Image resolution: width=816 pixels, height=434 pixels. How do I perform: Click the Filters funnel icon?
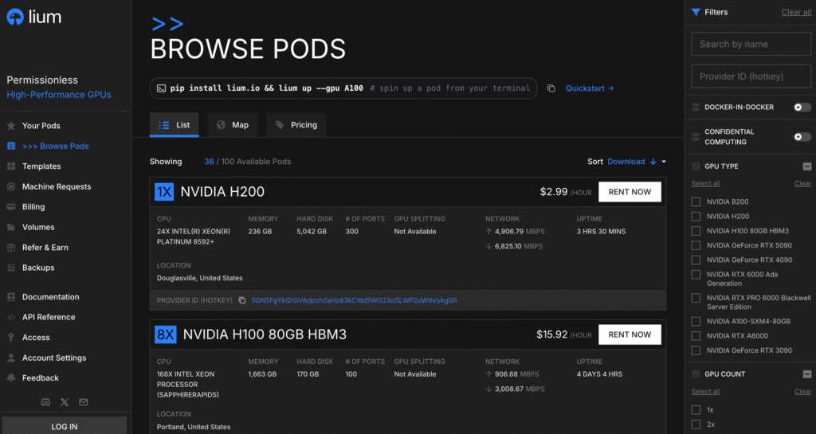coord(696,12)
